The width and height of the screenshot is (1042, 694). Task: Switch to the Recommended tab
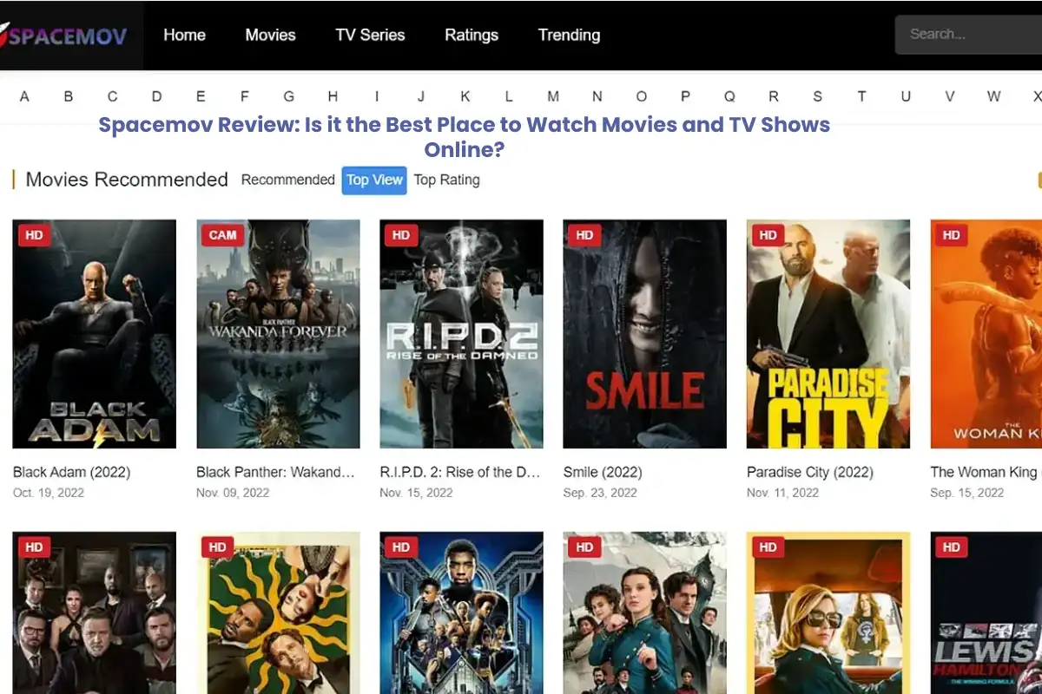pyautogui.click(x=288, y=180)
